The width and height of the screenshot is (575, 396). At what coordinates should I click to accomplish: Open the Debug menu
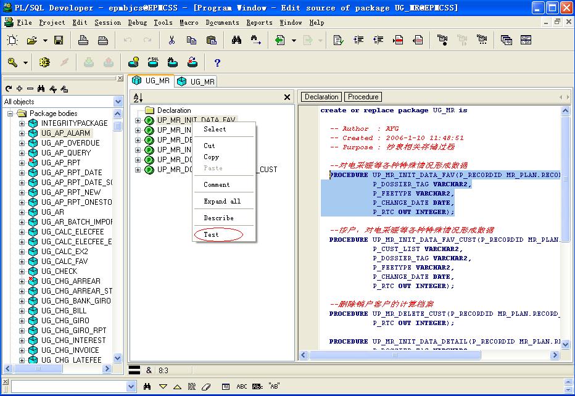(x=137, y=22)
